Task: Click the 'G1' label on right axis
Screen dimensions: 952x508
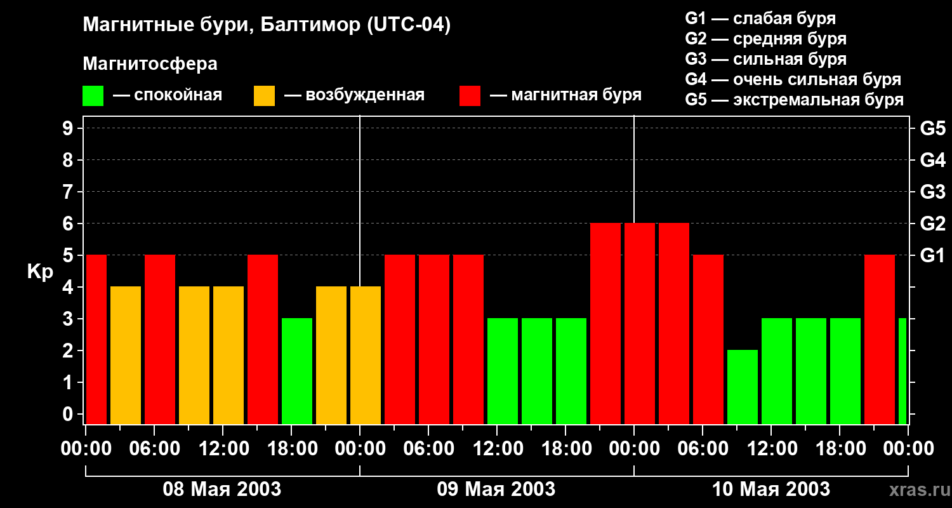Action: (x=933, y=256)
